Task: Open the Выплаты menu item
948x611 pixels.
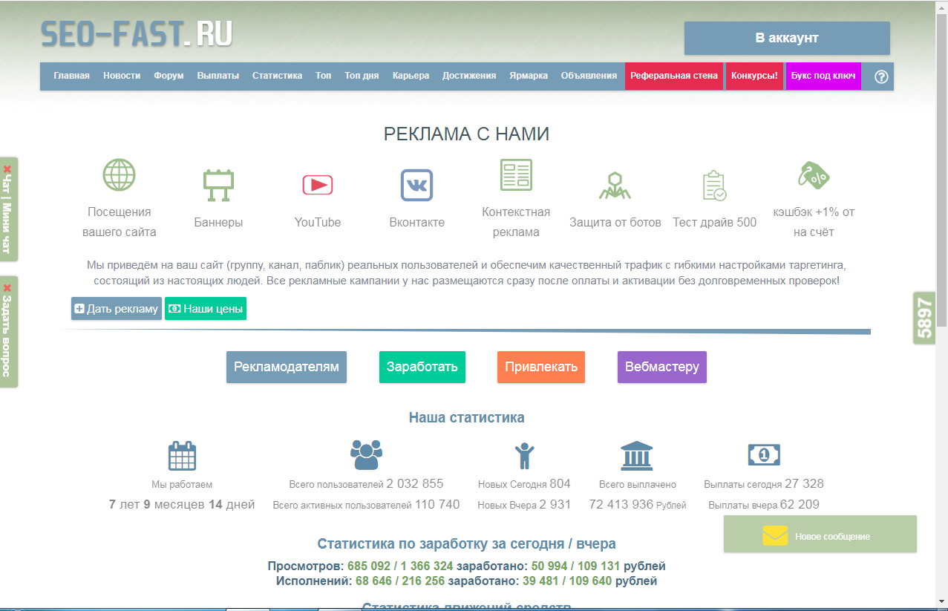Action: (218, 76)
